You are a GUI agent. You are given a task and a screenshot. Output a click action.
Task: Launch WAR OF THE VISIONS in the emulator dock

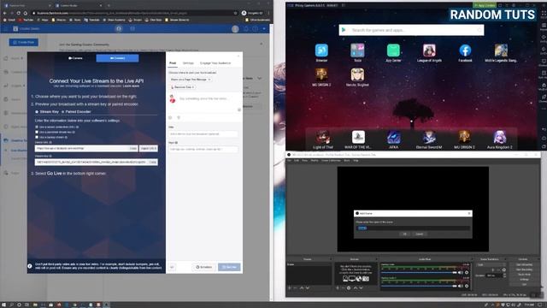[x=358, y=137]
